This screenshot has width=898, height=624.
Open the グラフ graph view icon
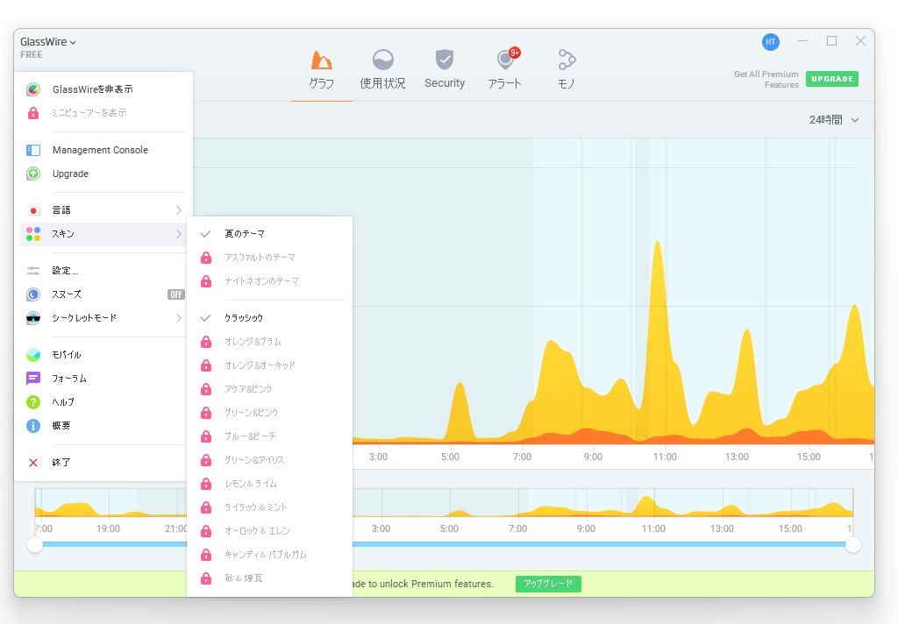tap(321, 60)
